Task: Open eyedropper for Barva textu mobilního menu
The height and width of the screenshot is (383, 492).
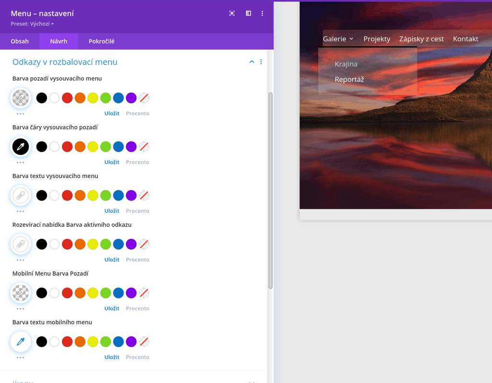Action: coord(21,342)
